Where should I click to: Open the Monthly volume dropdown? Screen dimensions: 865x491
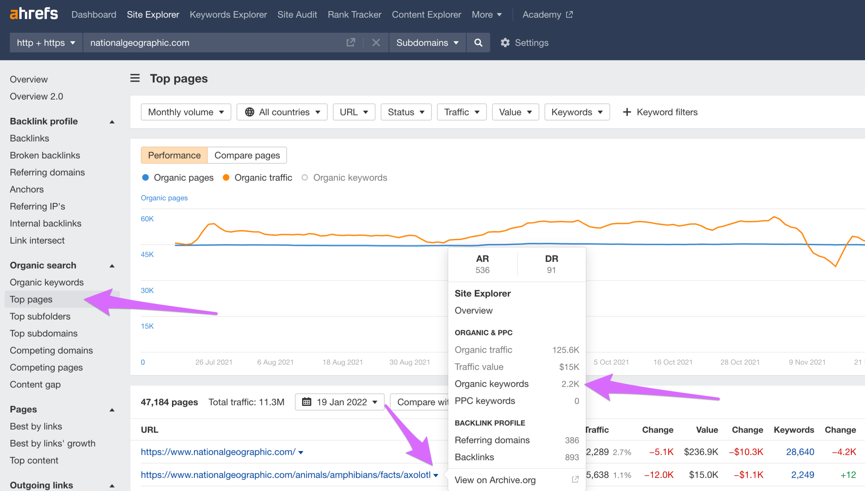[x=186, y=112]
